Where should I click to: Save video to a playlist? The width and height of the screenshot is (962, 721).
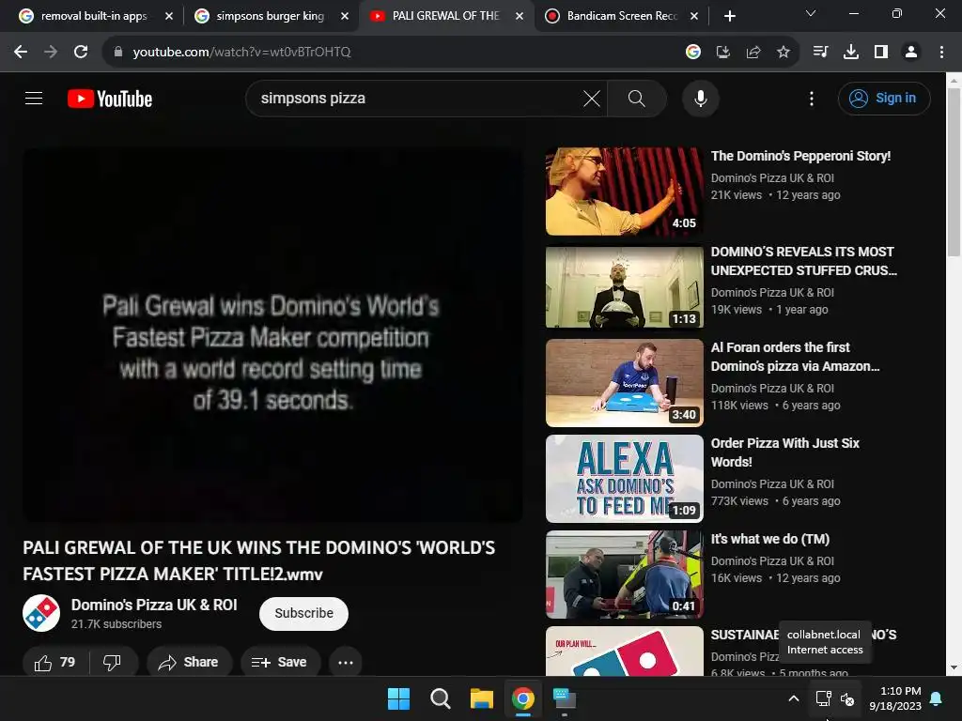pos(279,662)
